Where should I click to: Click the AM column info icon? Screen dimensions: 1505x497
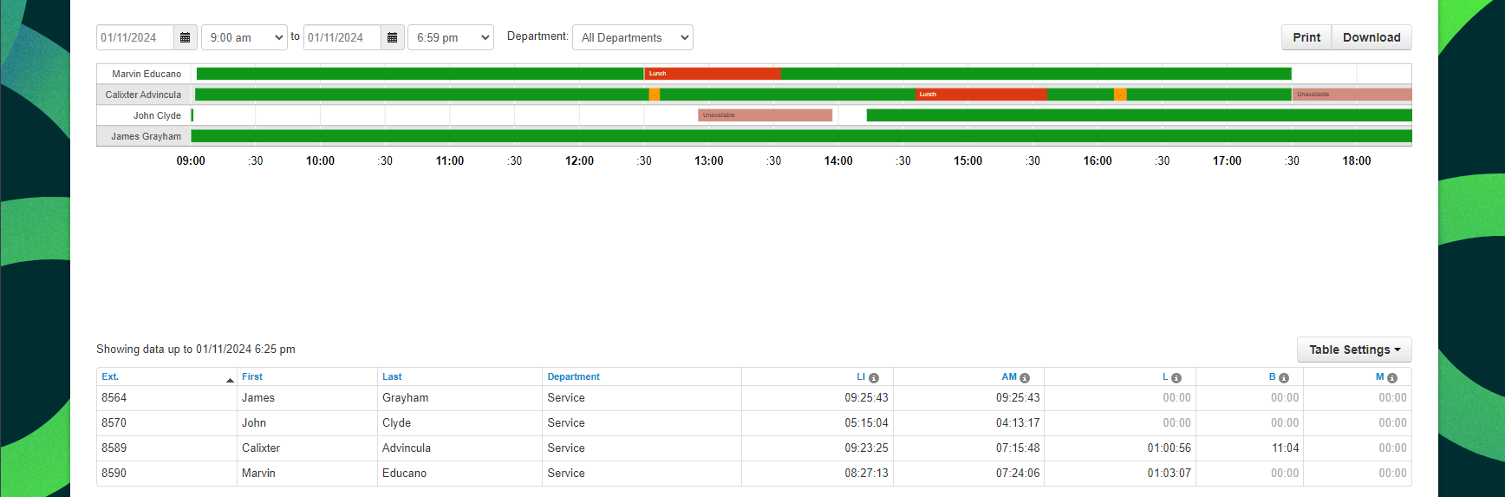tap(1025, 377)
